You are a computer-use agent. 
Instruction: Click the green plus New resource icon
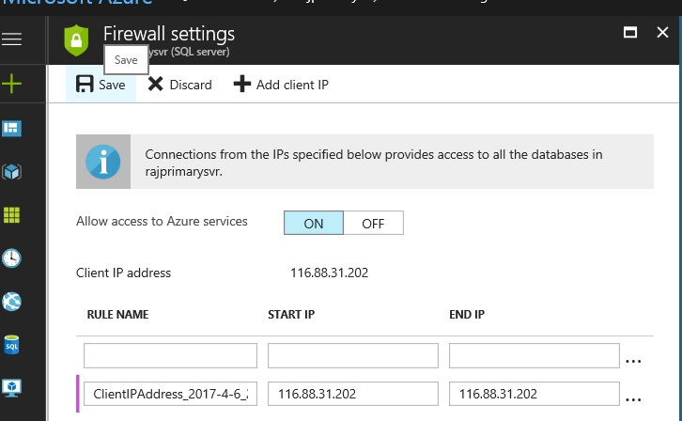[x=12, y=85]
